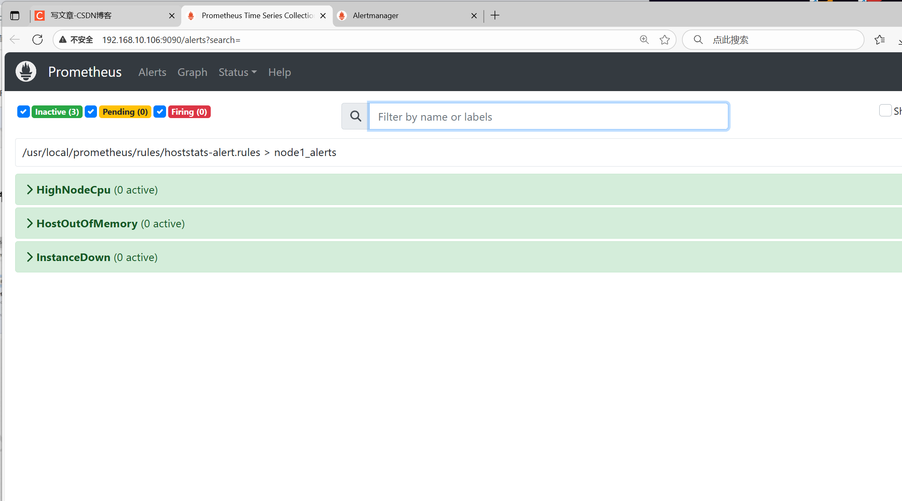Expand the HighNodeCpu alert rule
902x501 pixels.
coord(459,190)
